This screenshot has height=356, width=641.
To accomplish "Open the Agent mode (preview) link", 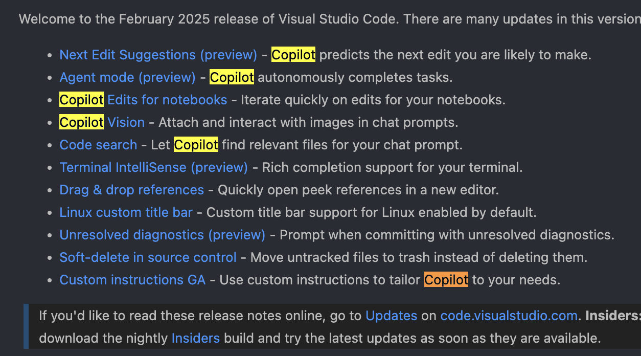I will [128, 77].
